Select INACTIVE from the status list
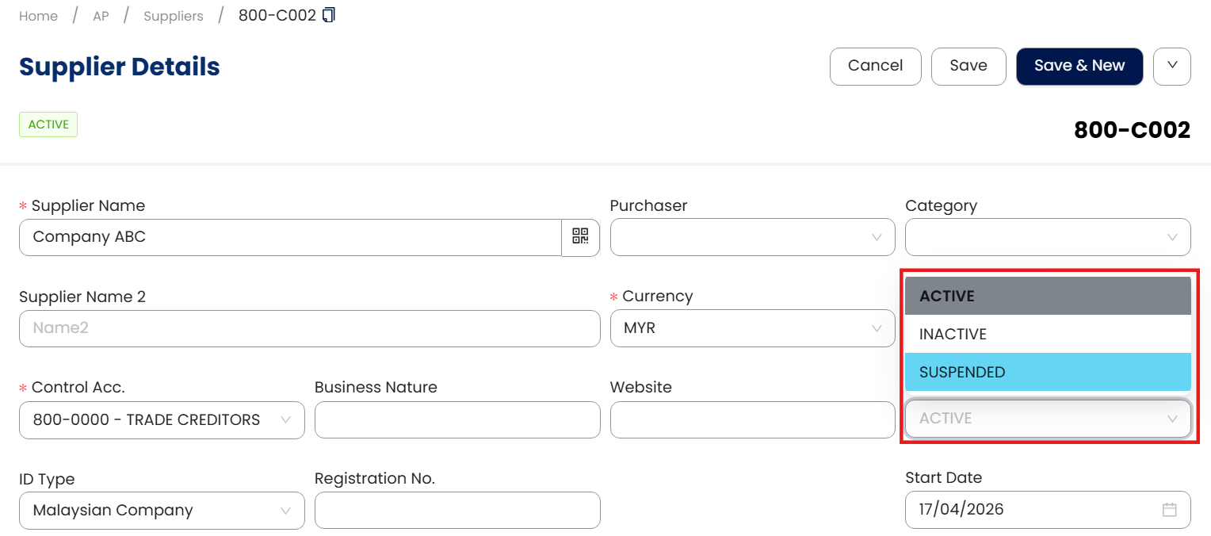1211x536 pixels. (1047, 334)
